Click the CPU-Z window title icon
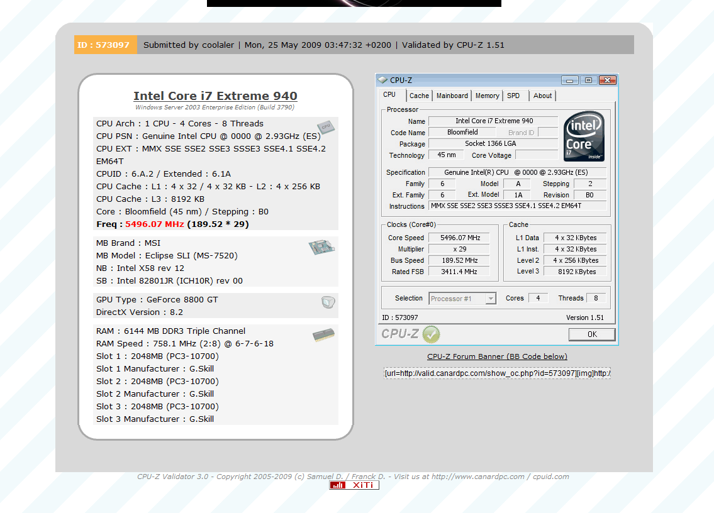This screenshot has width=714, height=513. [x=382, y=80]
